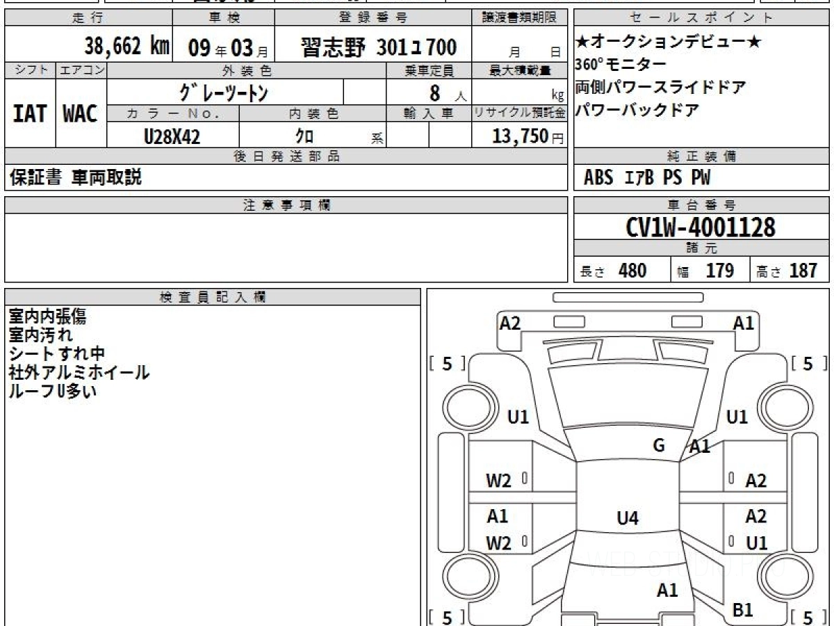Viewport: 834px width, 626px height.
Task: Click the mileage value 38,662 km
Action: pos(126,47)
